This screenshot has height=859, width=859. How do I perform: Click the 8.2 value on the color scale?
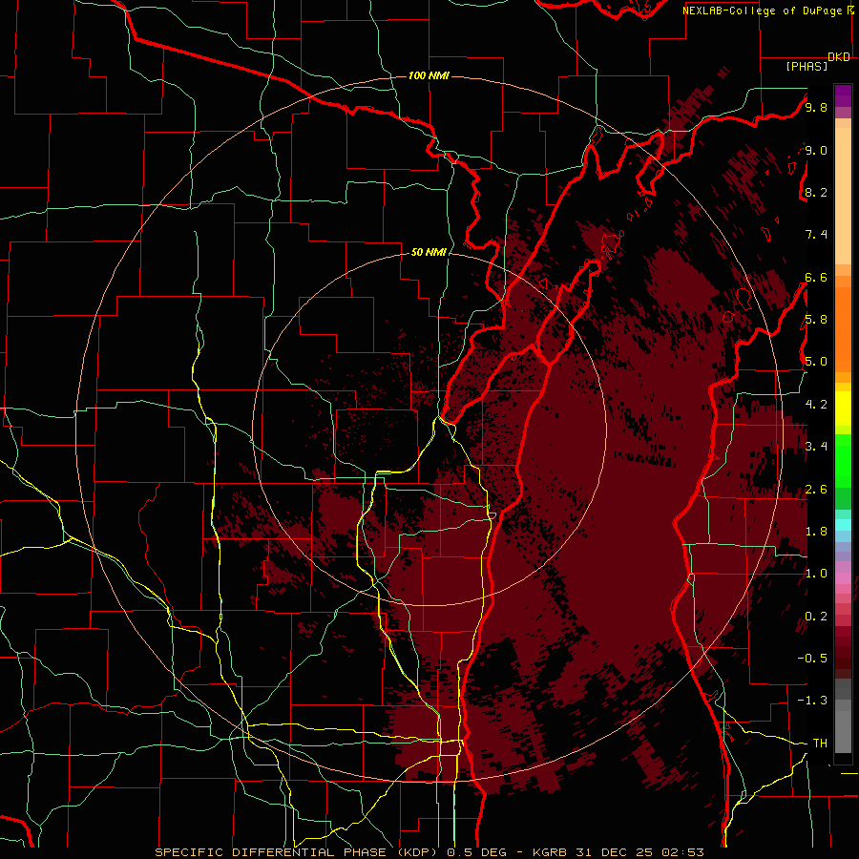tap(816, 192)
